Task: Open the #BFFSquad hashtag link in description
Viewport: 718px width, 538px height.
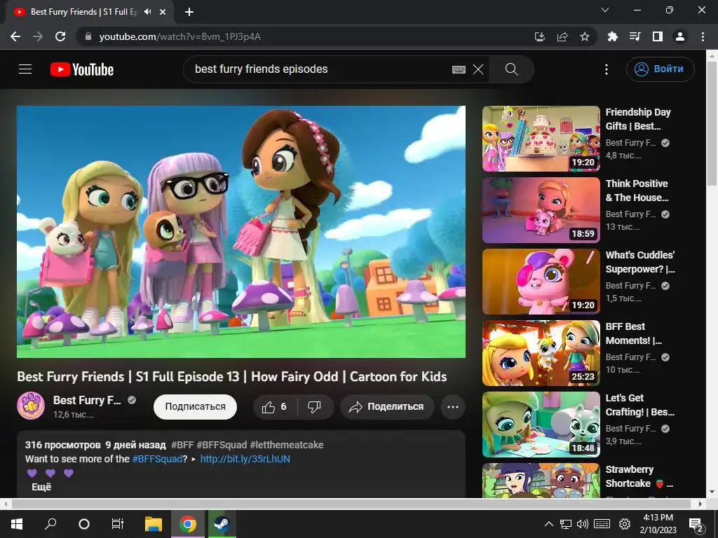Action: [158, 459]
